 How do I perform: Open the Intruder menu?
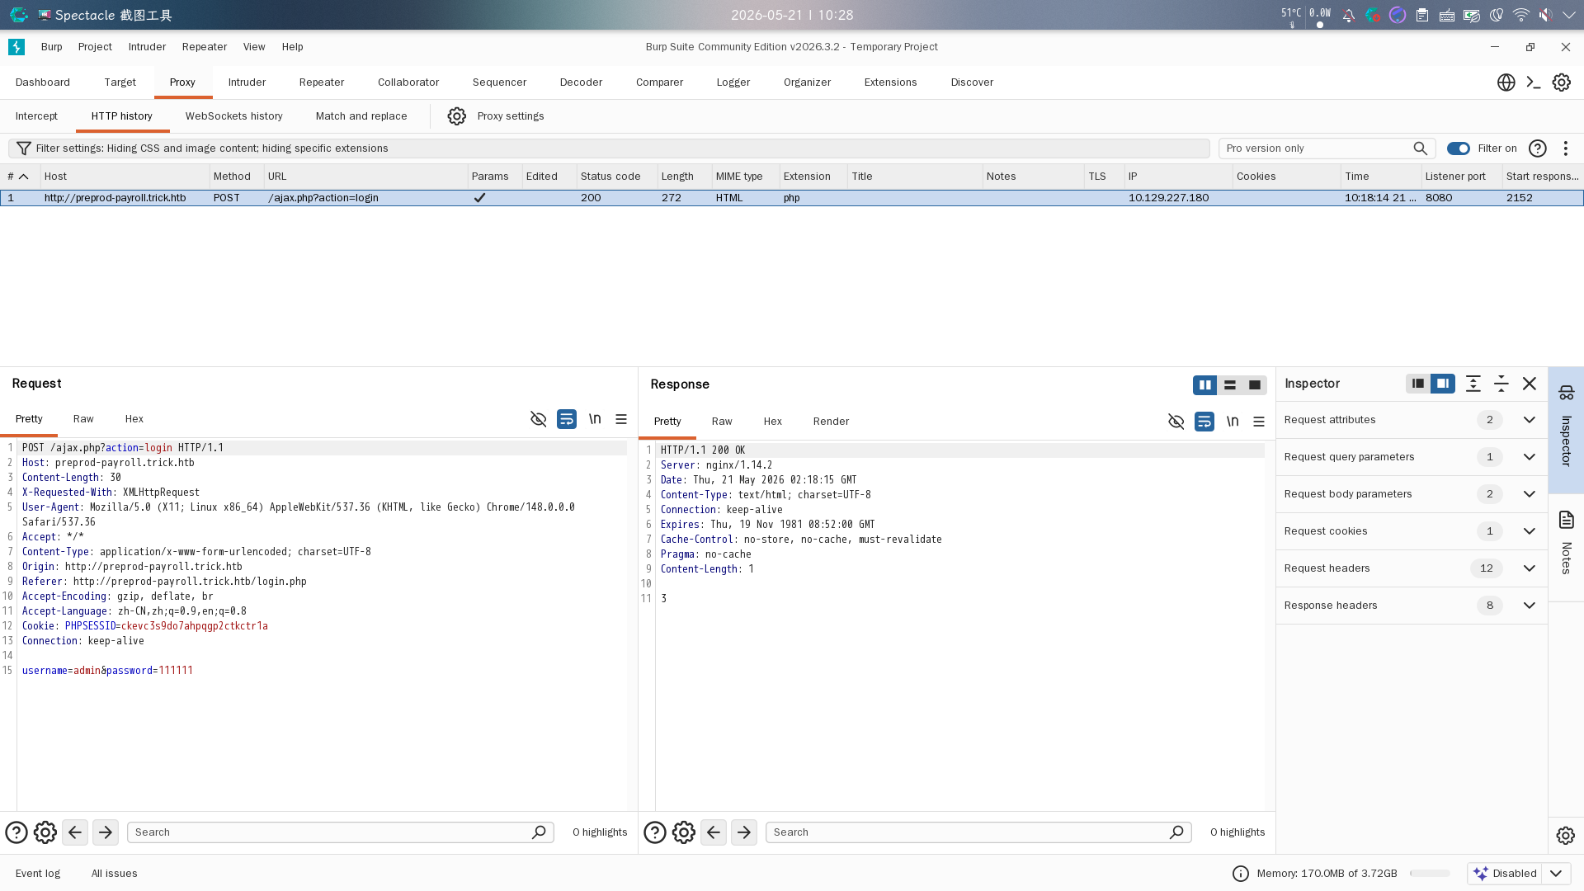147,47
